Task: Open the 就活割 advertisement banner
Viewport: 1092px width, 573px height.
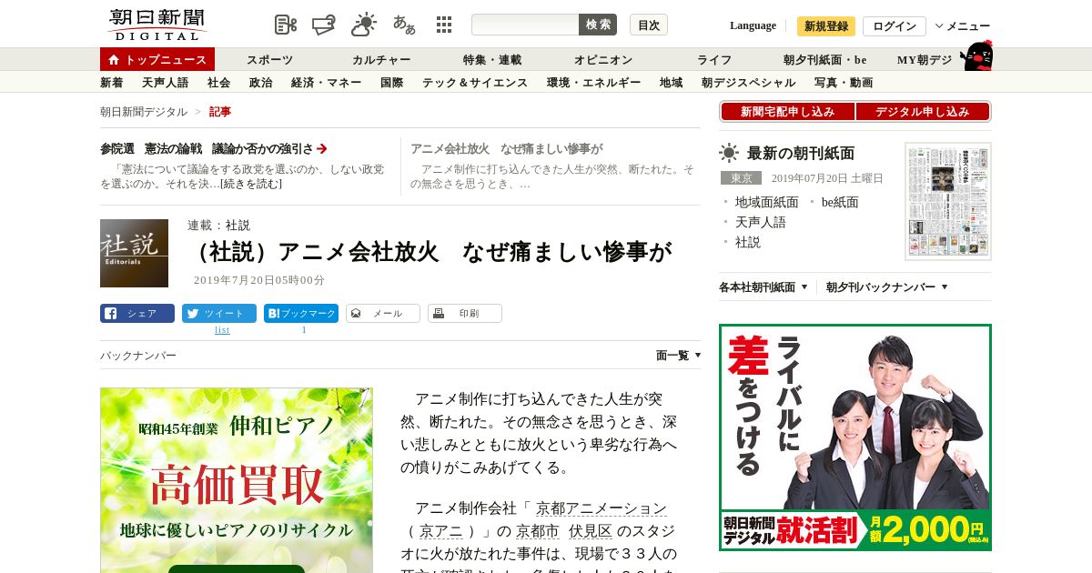Action: click(x=855, y=437)
